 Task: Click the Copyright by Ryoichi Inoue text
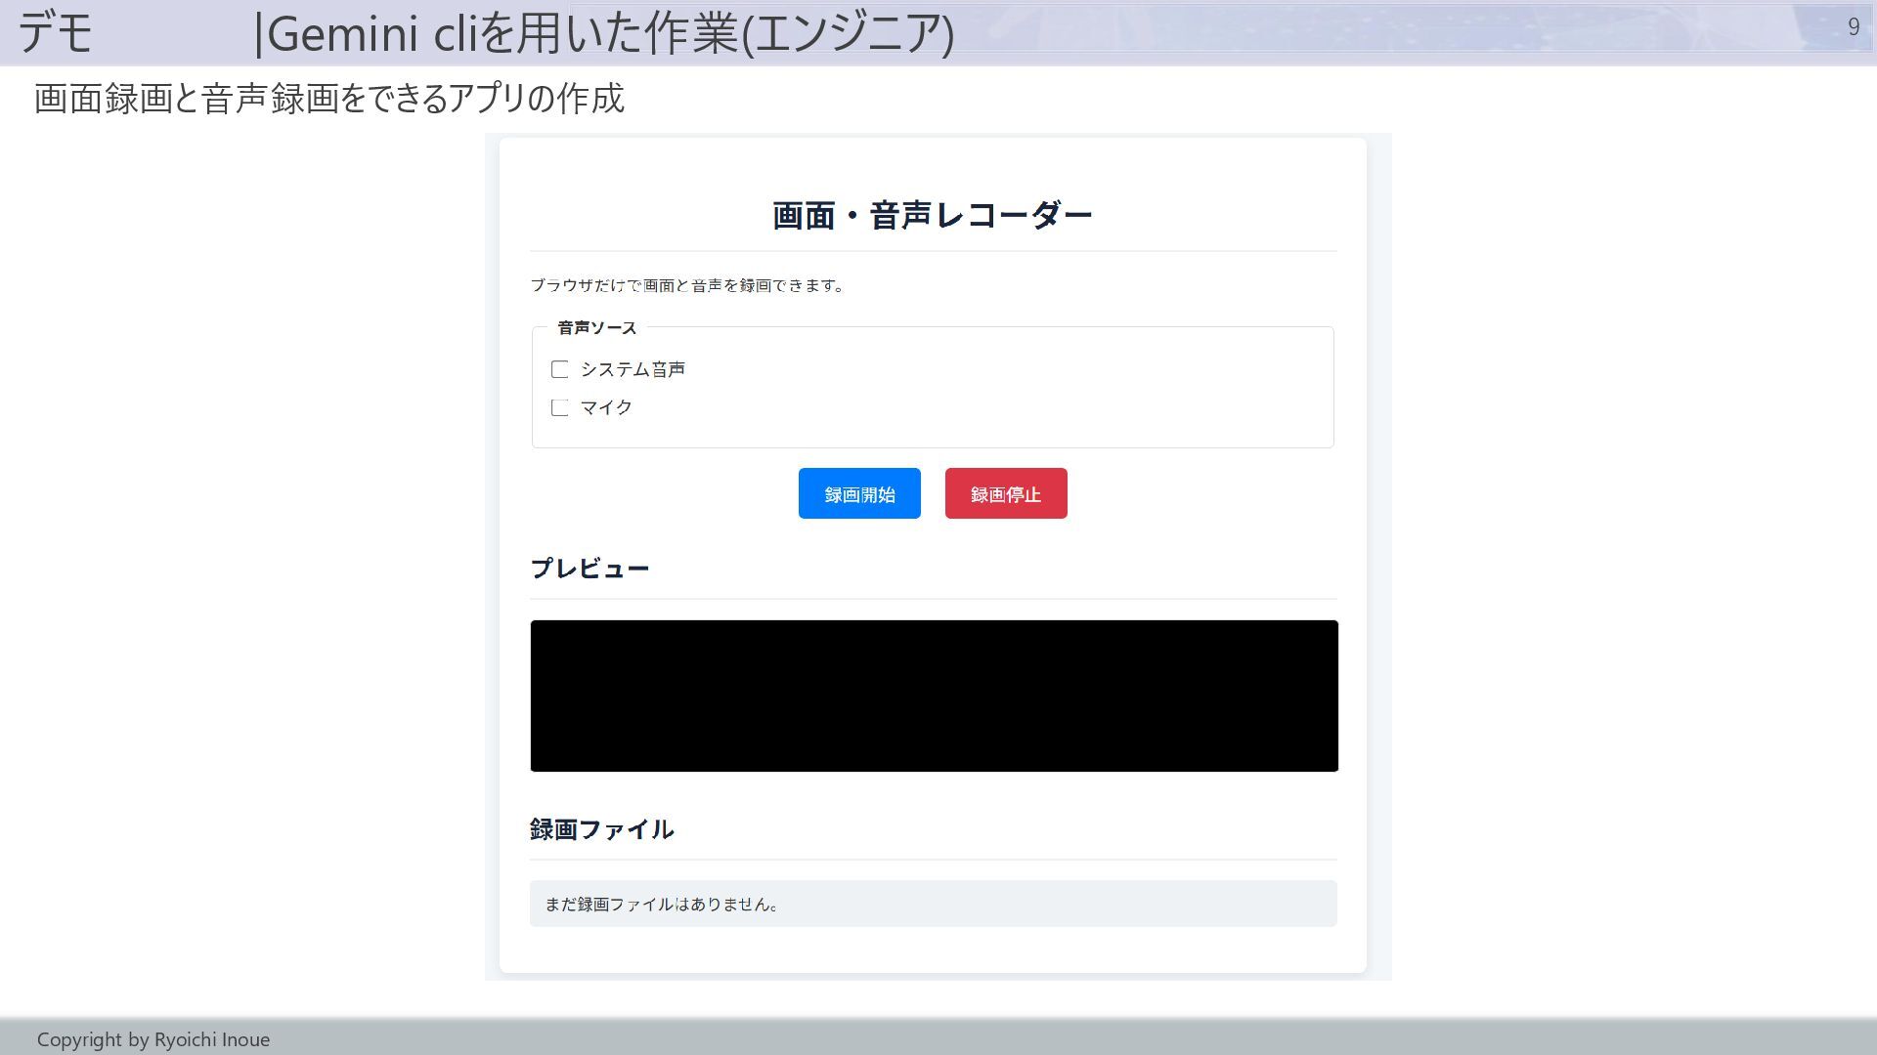point(153,1039)
